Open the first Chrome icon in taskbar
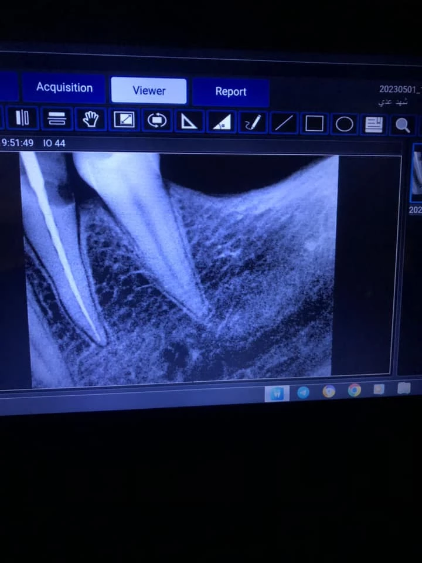This screenshot has width=422, height=563. pyautogui.click(x=329, y=391)
